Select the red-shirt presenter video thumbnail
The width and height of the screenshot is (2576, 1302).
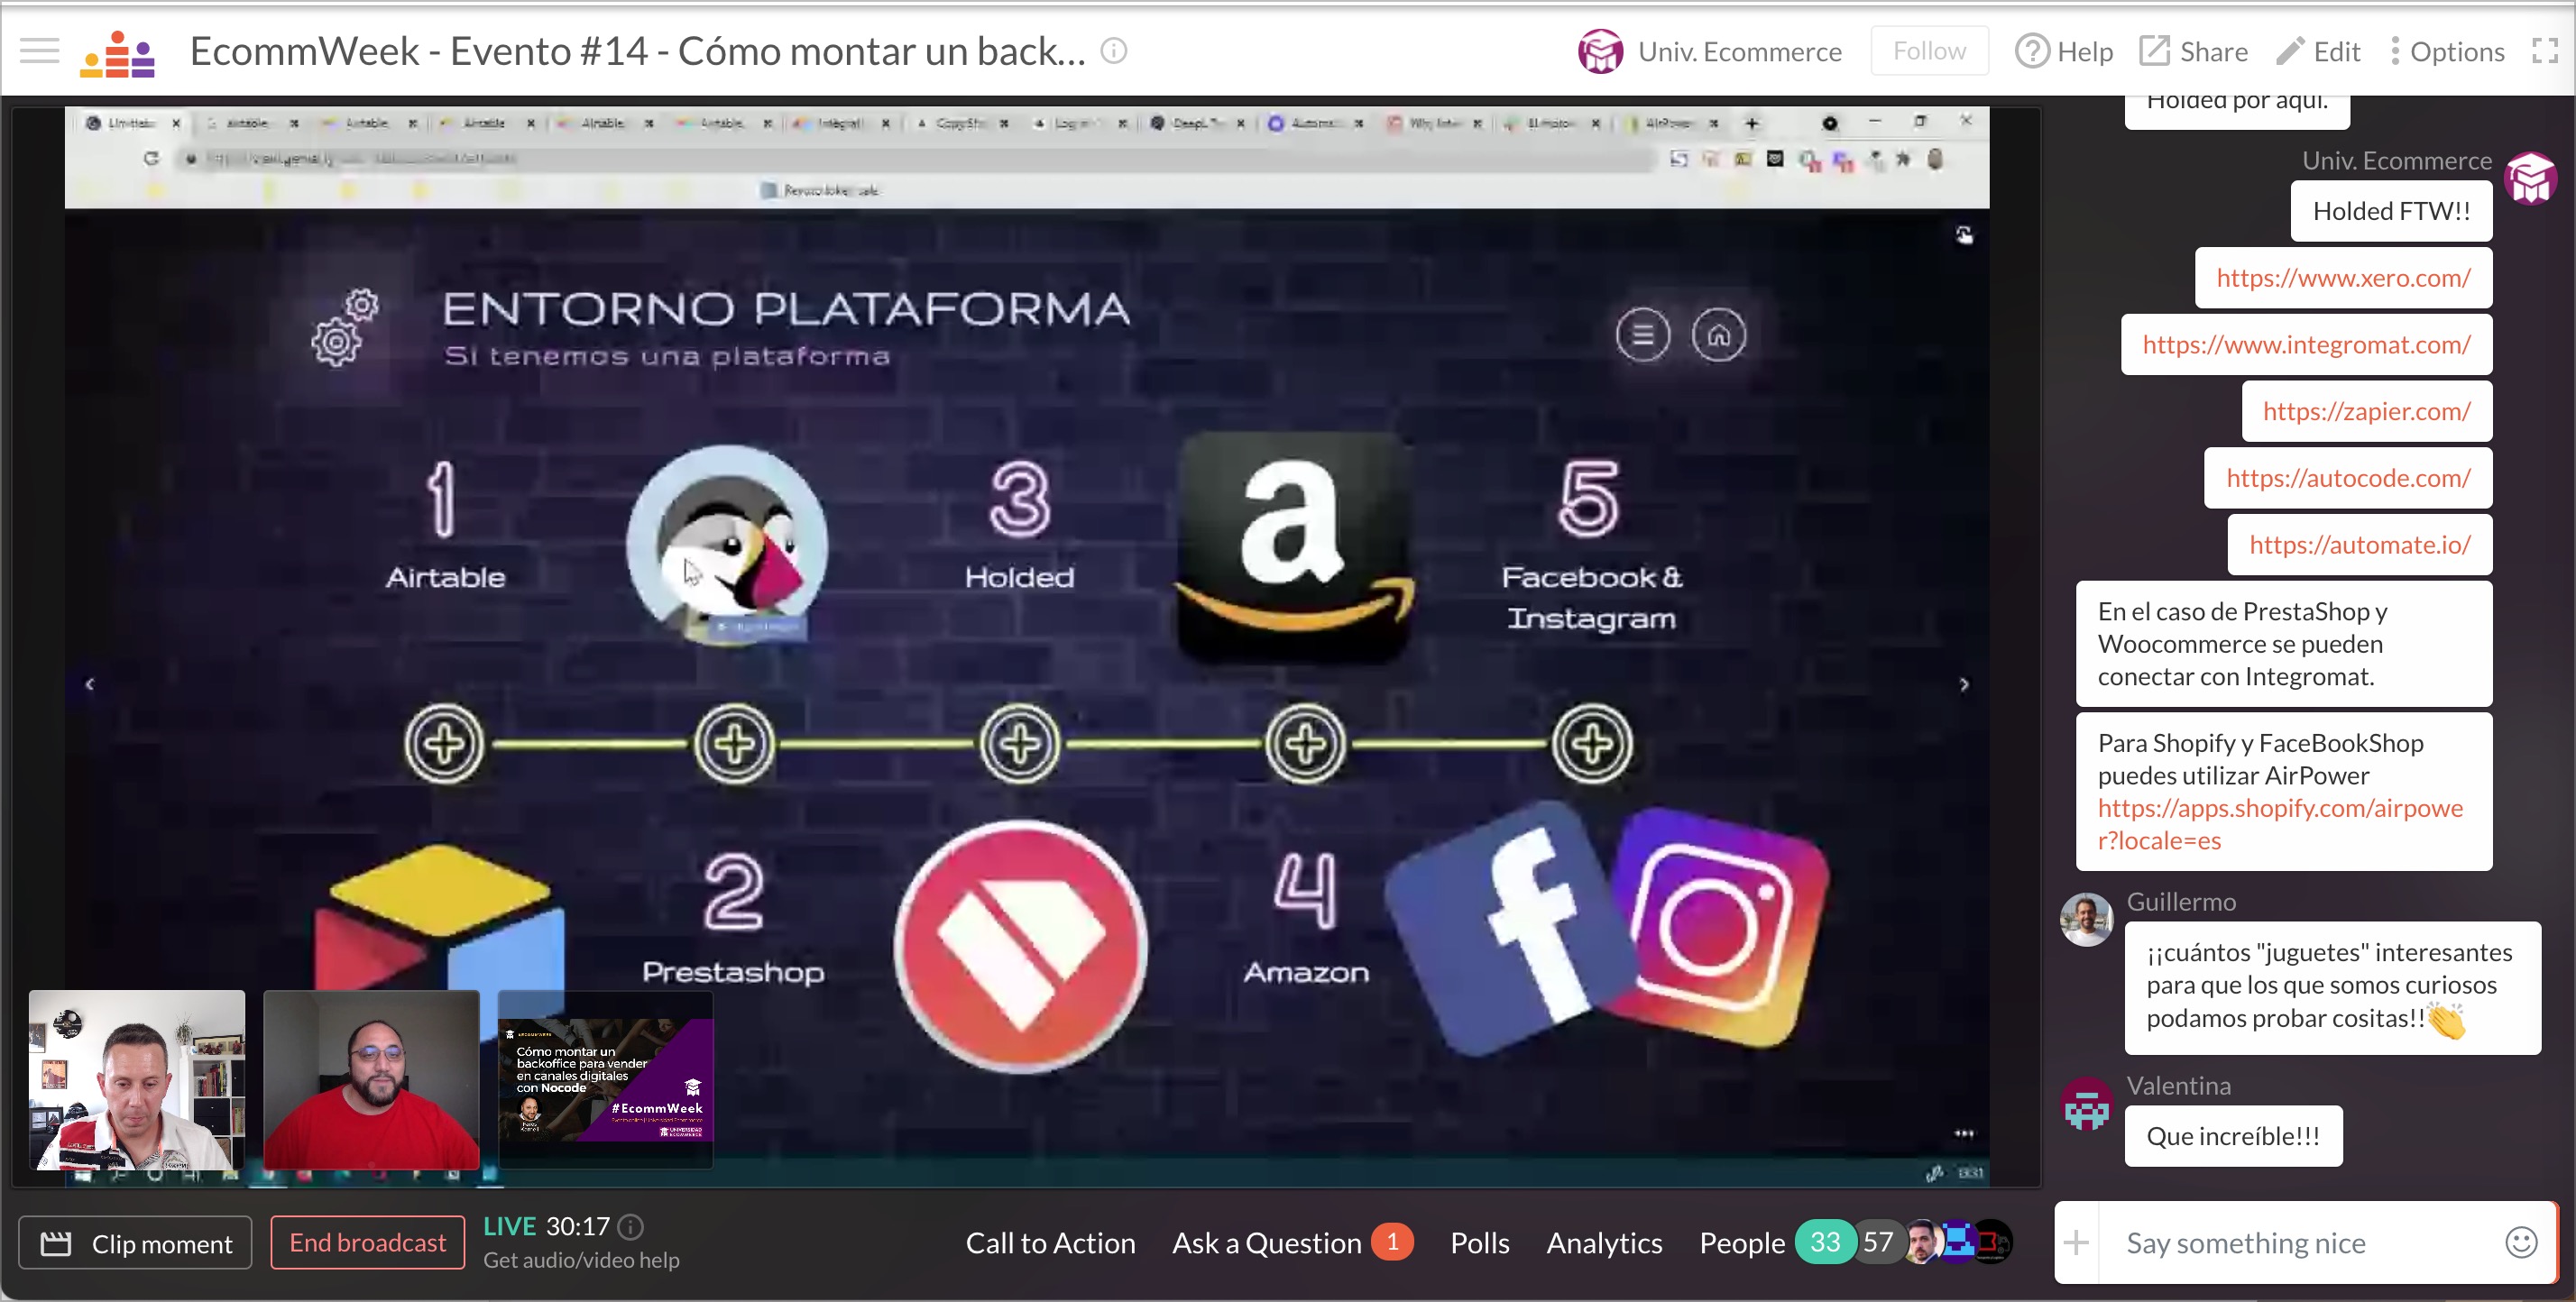tap(371, 1080)
